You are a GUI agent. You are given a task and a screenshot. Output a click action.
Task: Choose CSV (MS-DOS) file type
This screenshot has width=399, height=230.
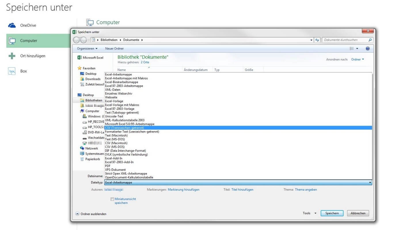coord(238,147)
